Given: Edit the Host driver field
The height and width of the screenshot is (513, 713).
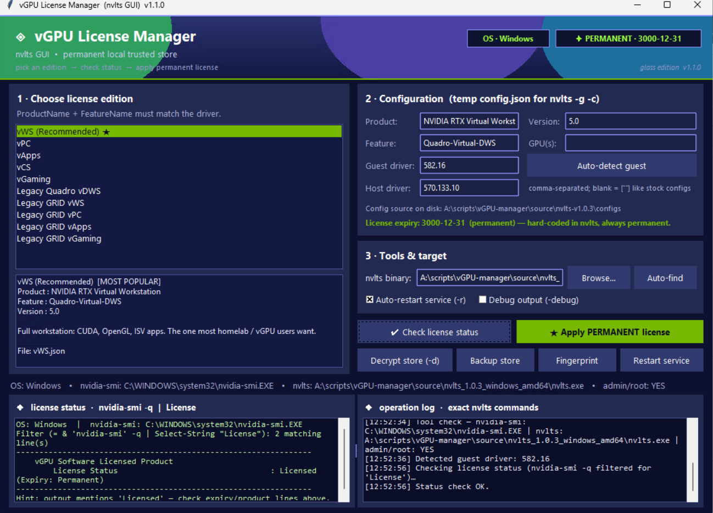Looking at the screenshot, I should tap(469, 188).
